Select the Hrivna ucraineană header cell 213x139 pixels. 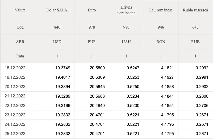[x=126, y=10]
